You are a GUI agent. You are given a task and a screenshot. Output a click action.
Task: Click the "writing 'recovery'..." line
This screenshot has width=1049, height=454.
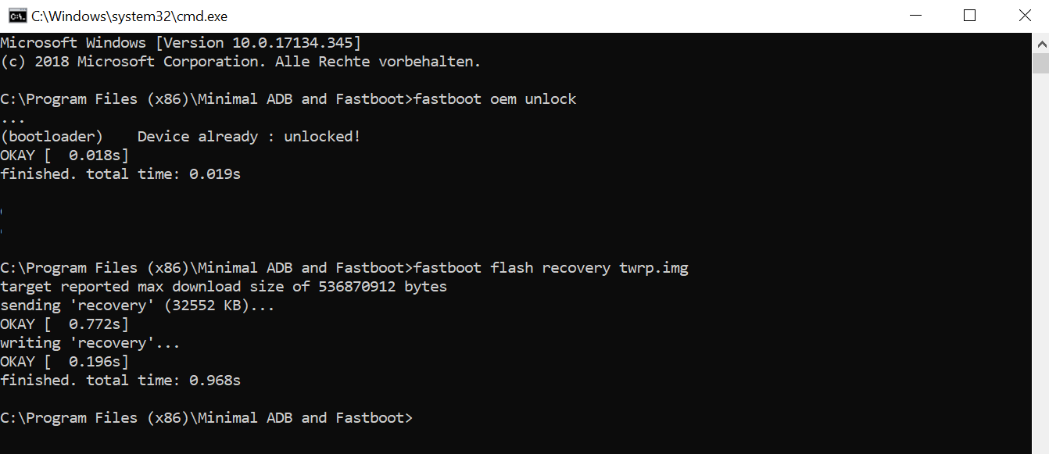[x=90, y=343]
